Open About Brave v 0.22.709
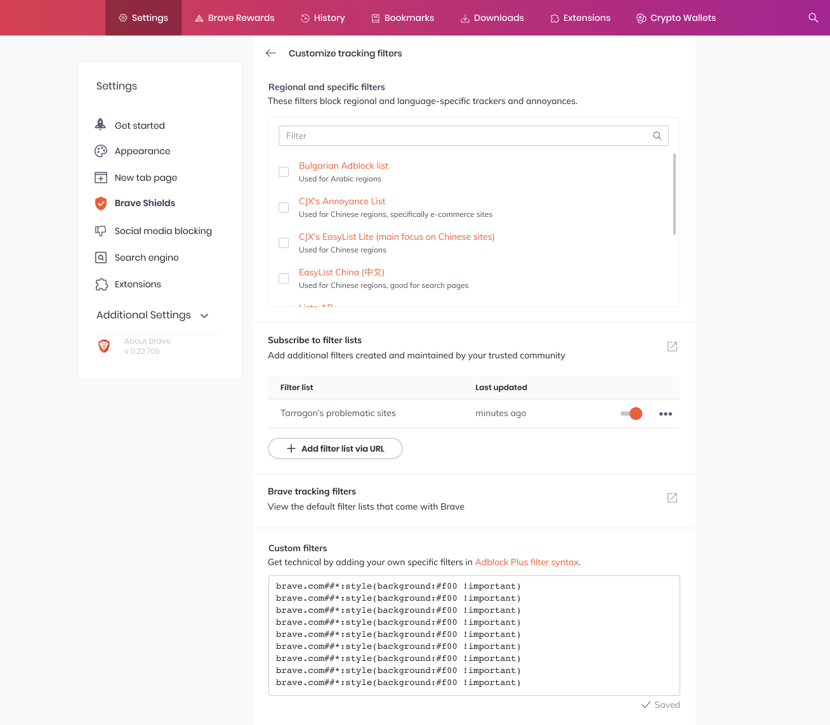The image size is (830, 725). tap(147, 346)
